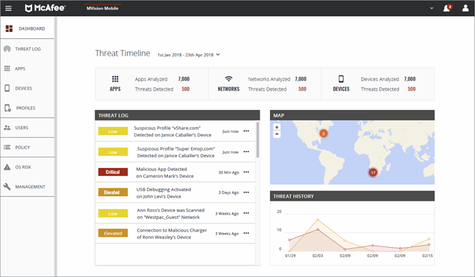Viewport: 475px width, 277px height.
Task: Click the Networks wifi icon
Action: click(x=229, y=79)
